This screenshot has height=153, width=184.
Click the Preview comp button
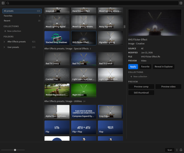coord(141,87)
